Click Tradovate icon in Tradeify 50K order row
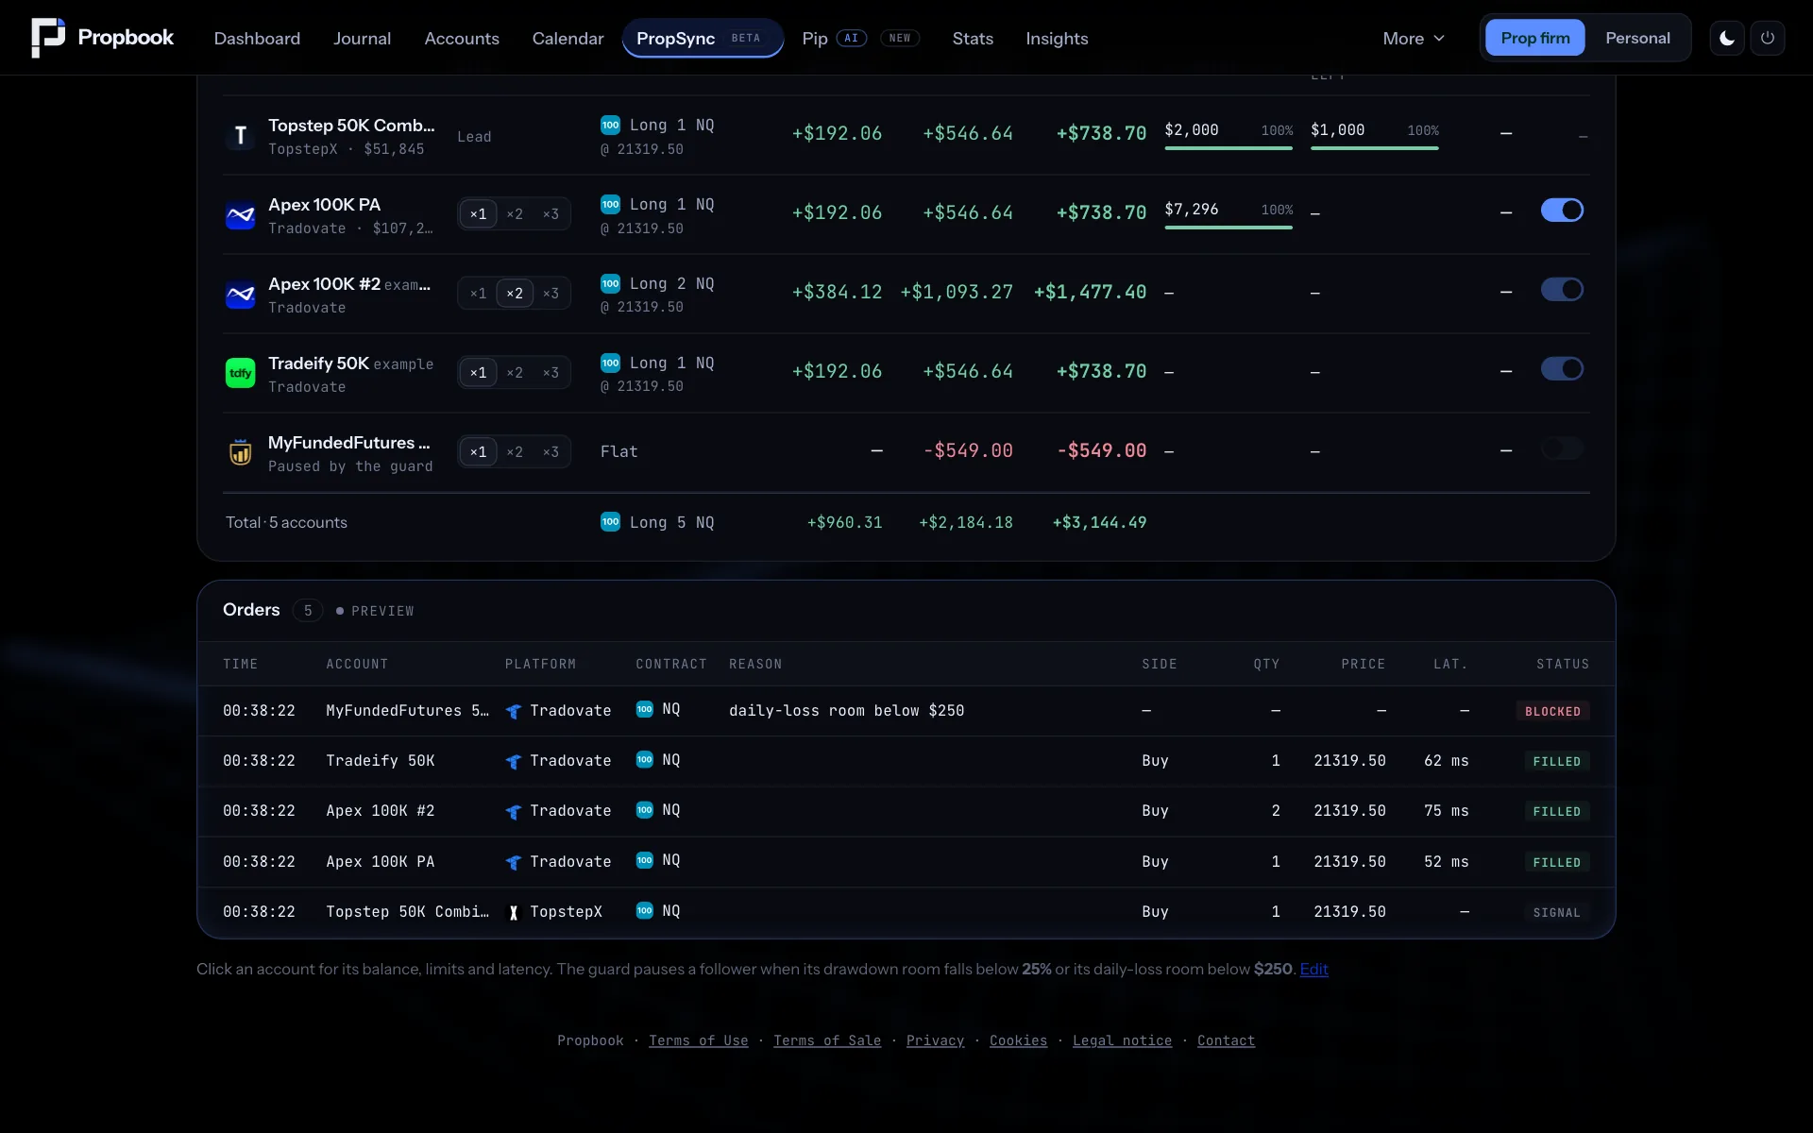 pyautogui.click(x=514, y=761)
